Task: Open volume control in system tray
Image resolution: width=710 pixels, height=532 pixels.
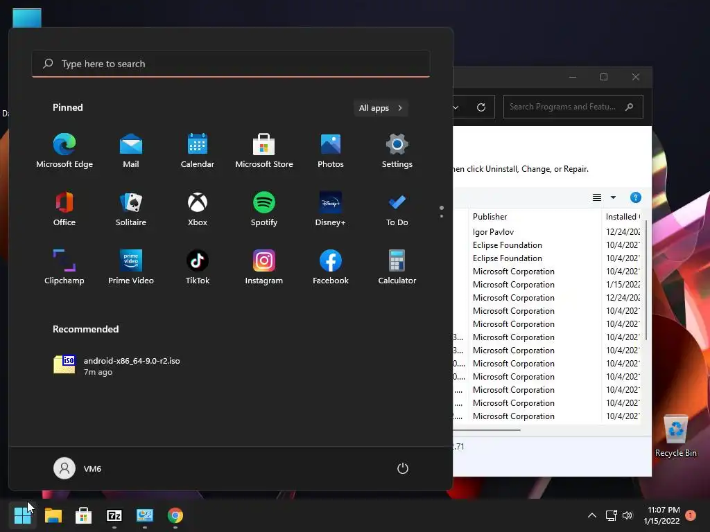Action: tap(627, 515)
